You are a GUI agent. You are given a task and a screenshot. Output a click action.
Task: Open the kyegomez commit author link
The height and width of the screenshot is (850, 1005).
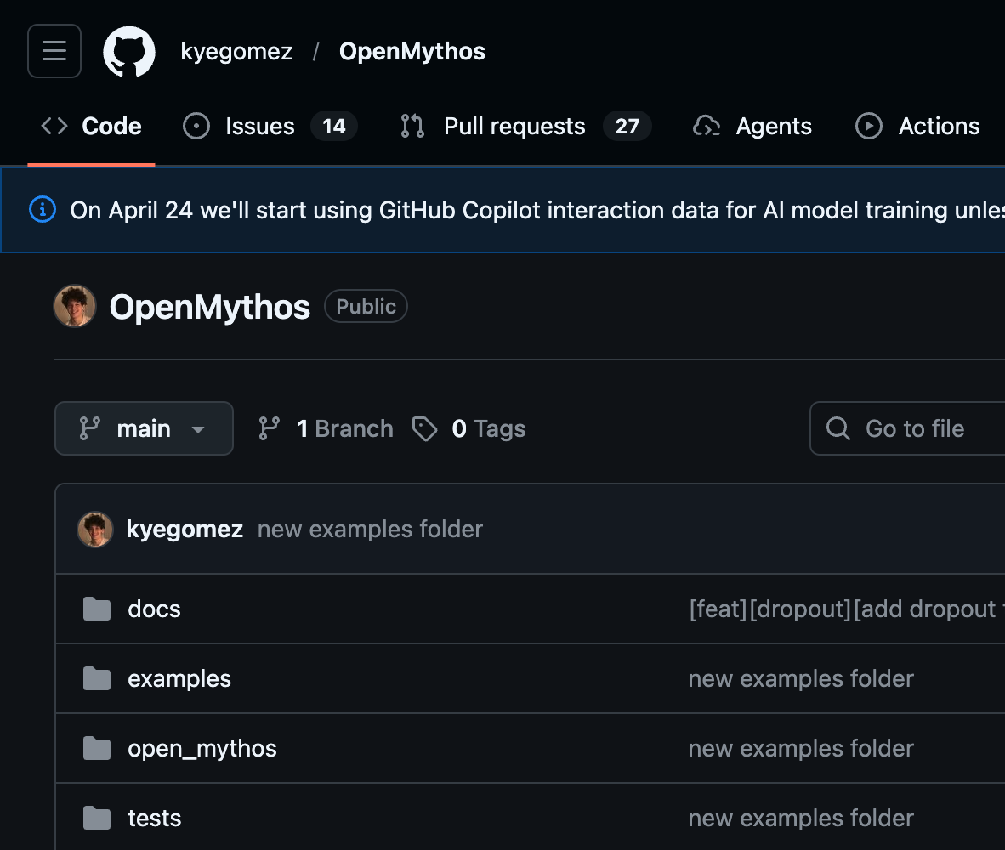tap(185, 529)
